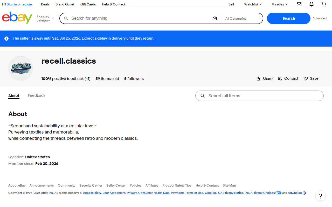Viewport: 332px width, 207px height.
Task: Click the recell.classics seller avatar
Action: (21, 68)
